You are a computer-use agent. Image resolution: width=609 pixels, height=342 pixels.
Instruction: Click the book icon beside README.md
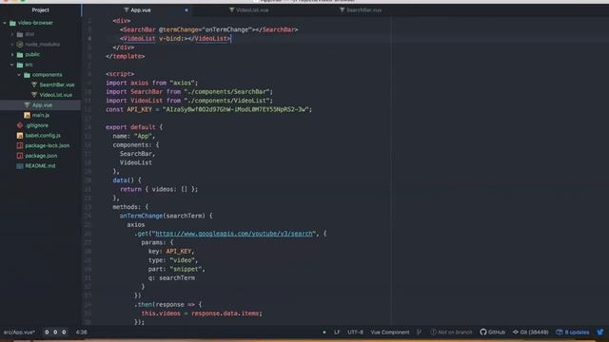pos(20,166)
